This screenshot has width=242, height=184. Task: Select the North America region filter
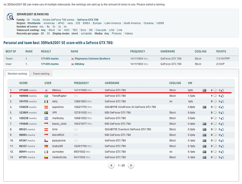tap(132, 23)
